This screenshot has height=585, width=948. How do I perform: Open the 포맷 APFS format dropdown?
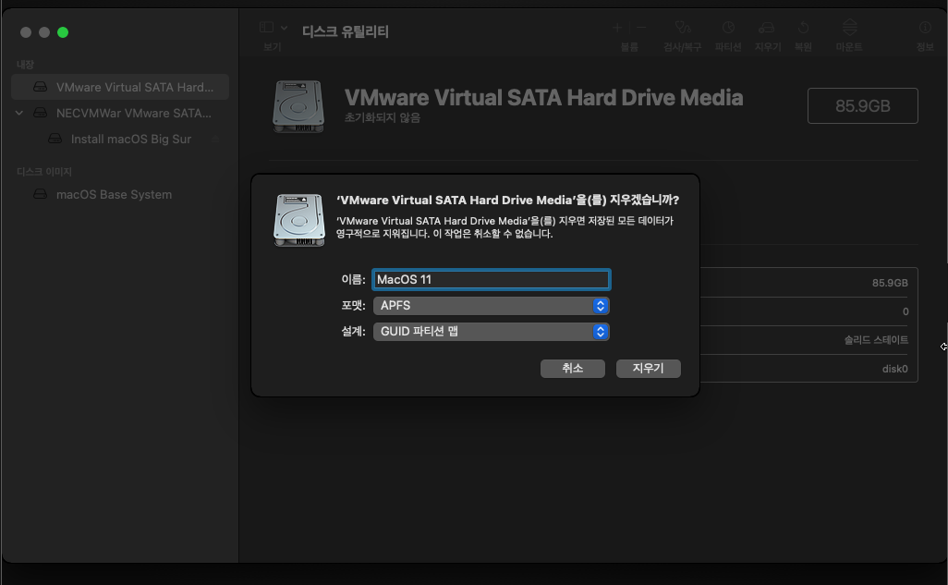(491, 306)
